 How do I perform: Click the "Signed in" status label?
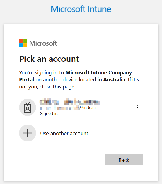click(49, 114)
